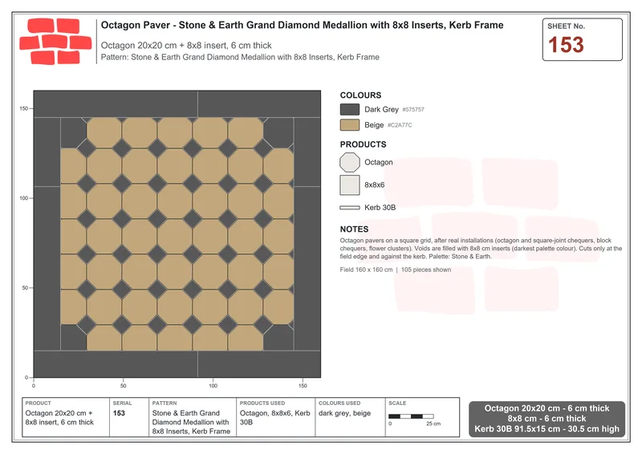Click the 8x8x6 square product icon
Image resolution: width=642 pixels, height=454 pixels.
pyautogui.click(x=350, y=185)
